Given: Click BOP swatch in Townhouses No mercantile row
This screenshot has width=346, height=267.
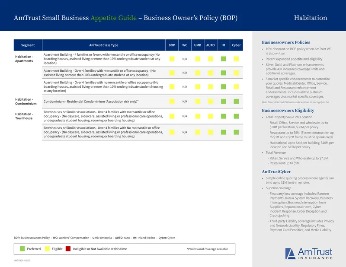Looking at the screenshot, I should pyautogui.click(x=172, y=132).
